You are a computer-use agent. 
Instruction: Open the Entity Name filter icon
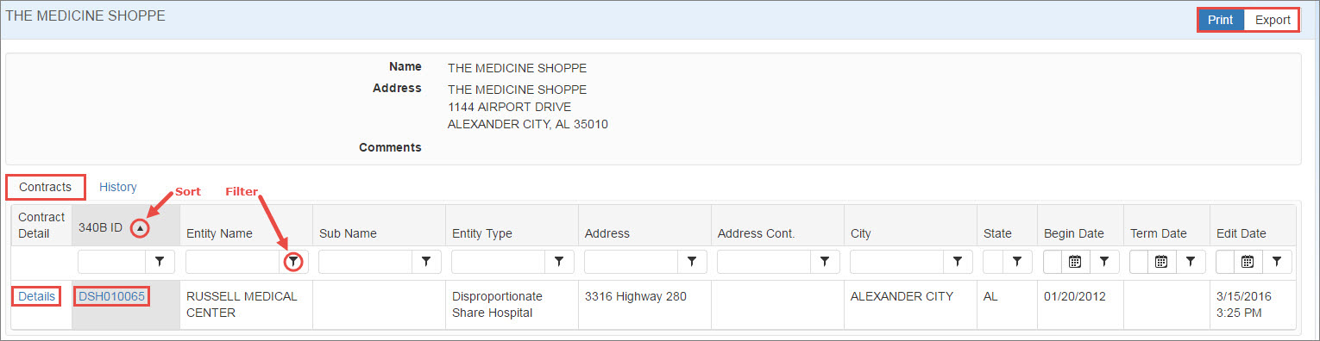click(293, 261)
